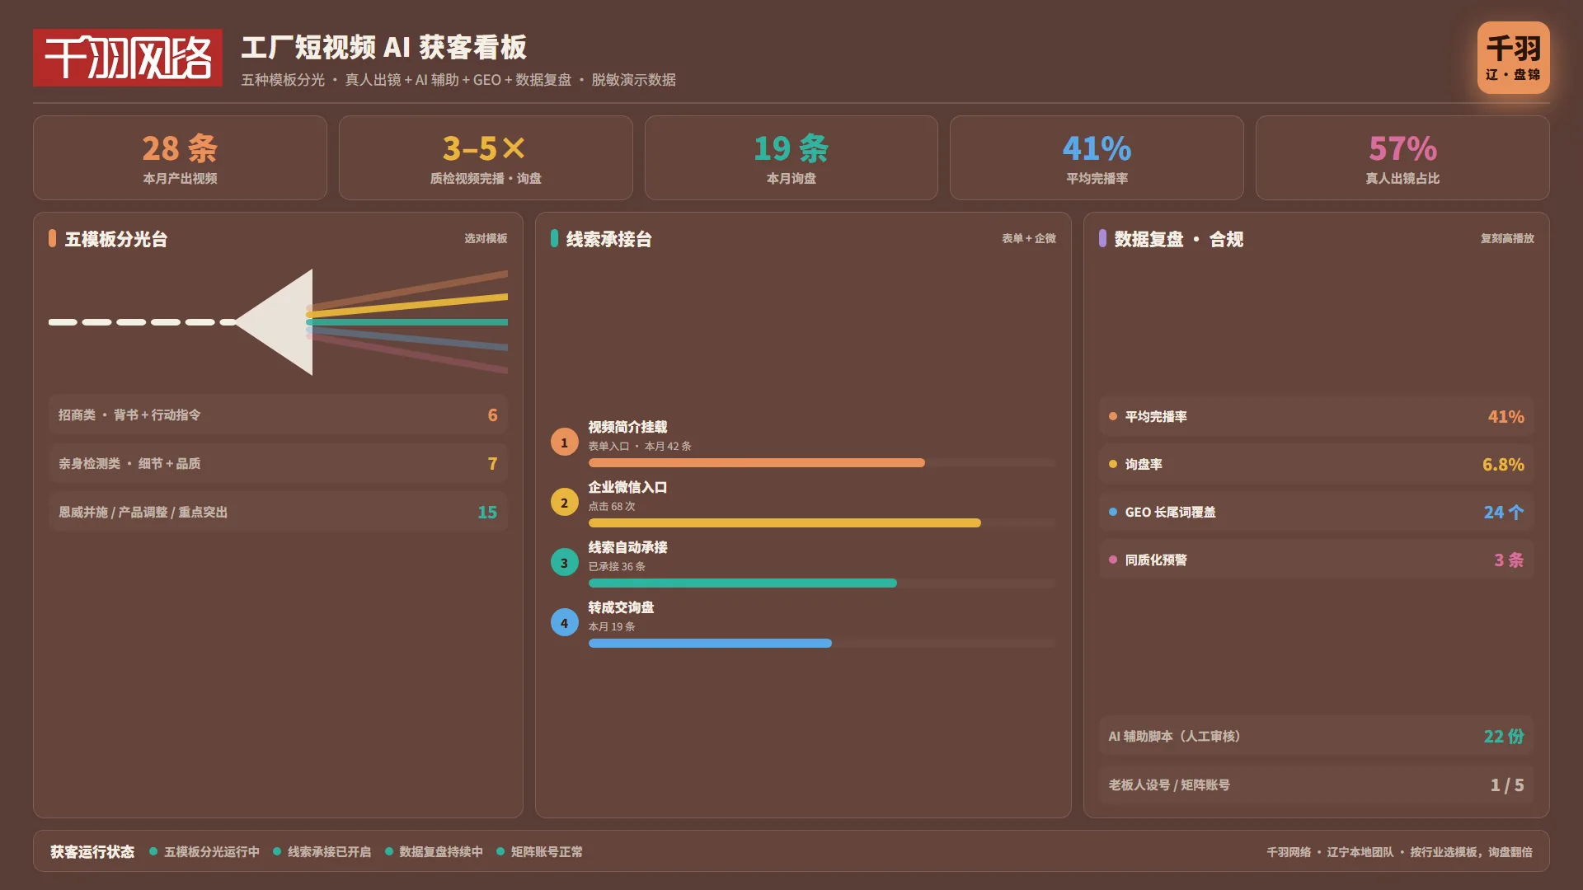
Task: Select the 招商类·背书+行动指令 row
Action: (278, 415)
